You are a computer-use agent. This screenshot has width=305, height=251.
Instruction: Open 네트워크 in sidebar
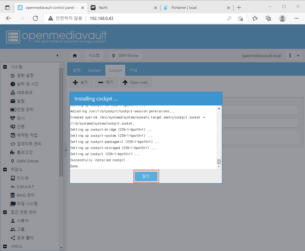point(25,93)
